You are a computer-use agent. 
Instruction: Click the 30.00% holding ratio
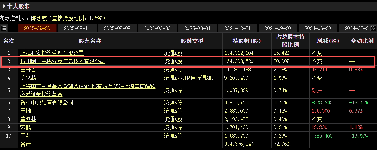tap(281, 62)
